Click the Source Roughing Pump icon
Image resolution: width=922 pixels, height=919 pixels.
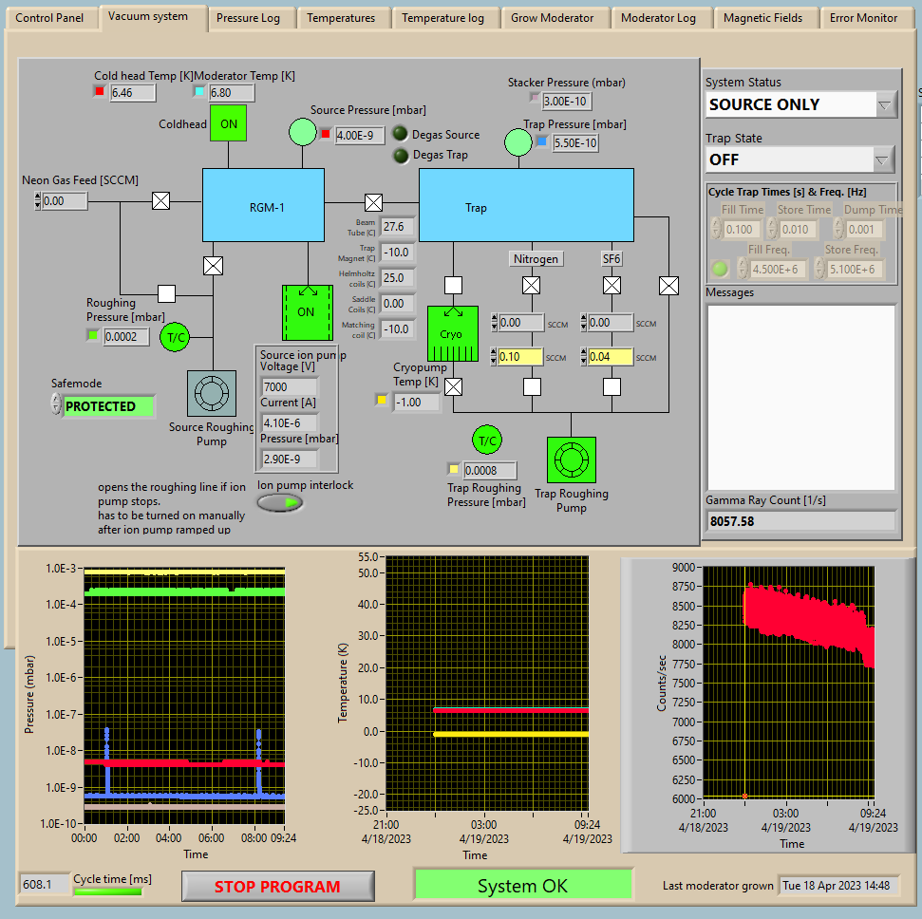coord(212,393)
